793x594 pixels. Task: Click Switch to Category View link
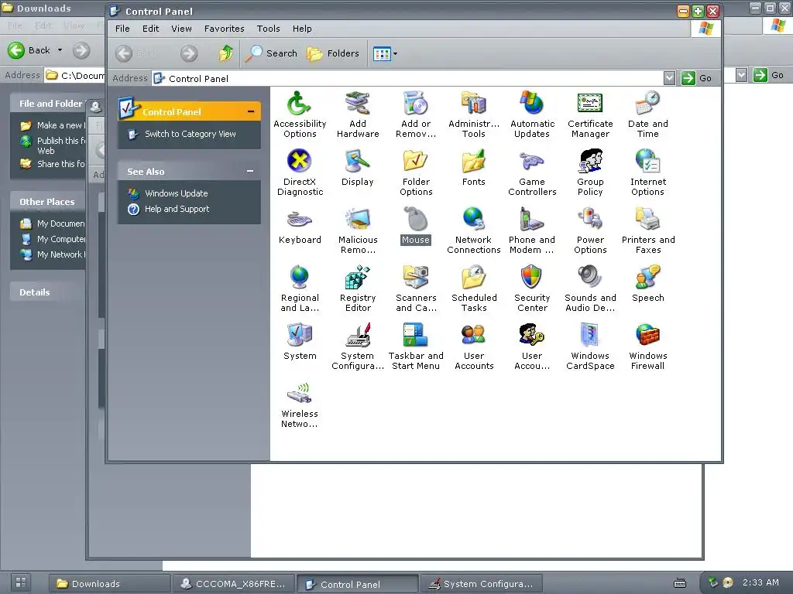[191, 134]
